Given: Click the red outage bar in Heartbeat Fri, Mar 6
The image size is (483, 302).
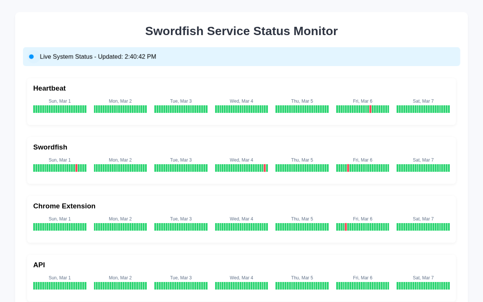Looking at the screenshot, I should pyautogui.click(x=370, y=109).
